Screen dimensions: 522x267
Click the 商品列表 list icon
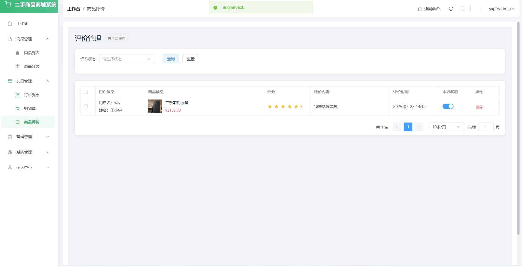[x=18, y=53]
